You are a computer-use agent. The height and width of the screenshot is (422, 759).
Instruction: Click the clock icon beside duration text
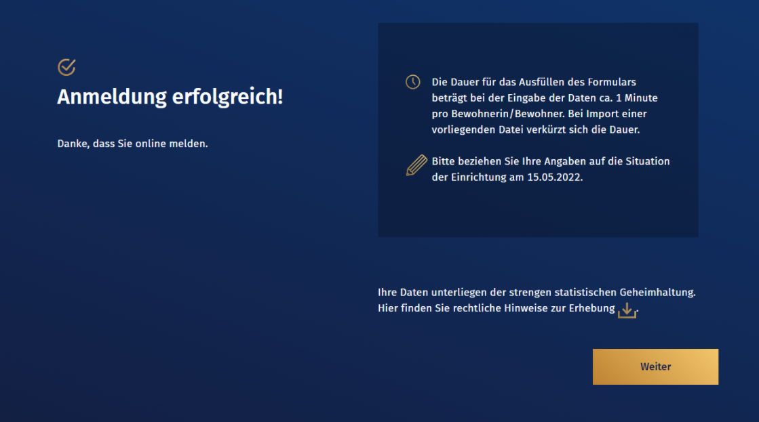click(412, 82)
